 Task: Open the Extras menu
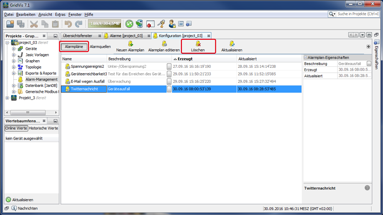click(60, 14)
